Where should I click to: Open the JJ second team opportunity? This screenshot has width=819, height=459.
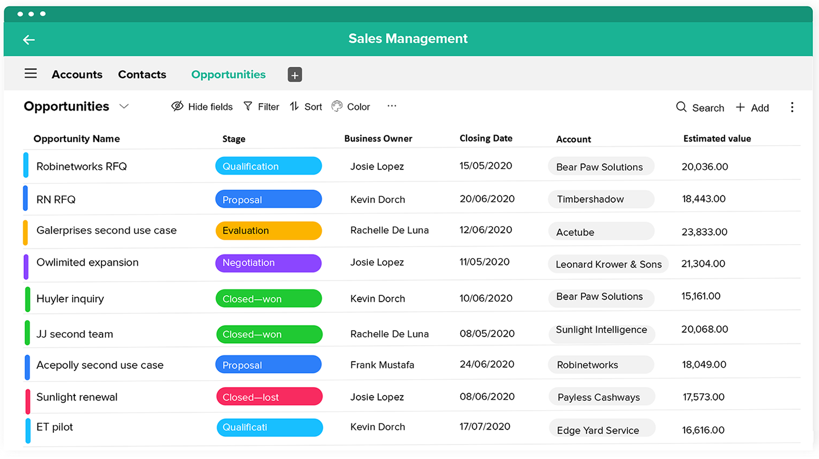point(75,334)
